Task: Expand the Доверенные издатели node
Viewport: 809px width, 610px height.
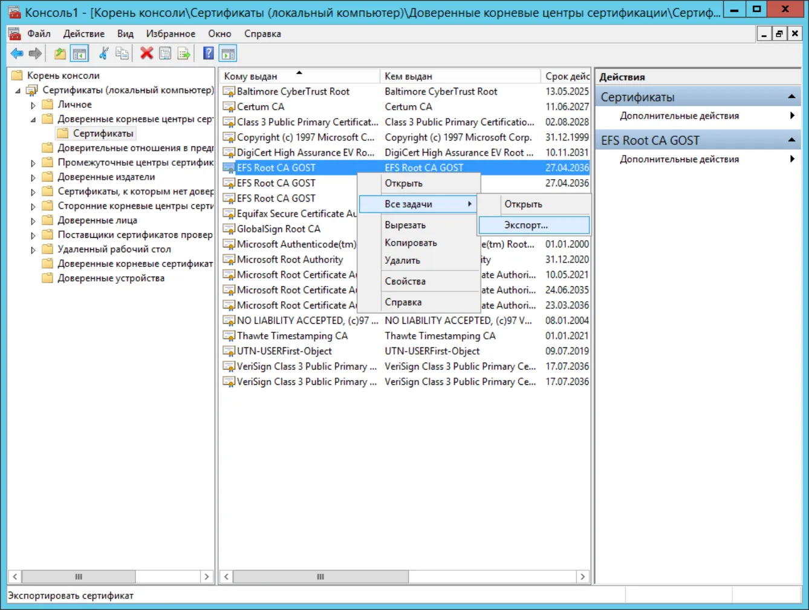Action: pyautogui.click(x=33, y=177)
